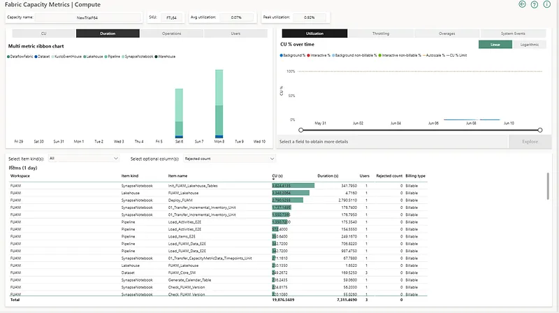This screenshot has height=313, width=559.
Task: Click the duration value 2,790.5110
Action: 347,201
